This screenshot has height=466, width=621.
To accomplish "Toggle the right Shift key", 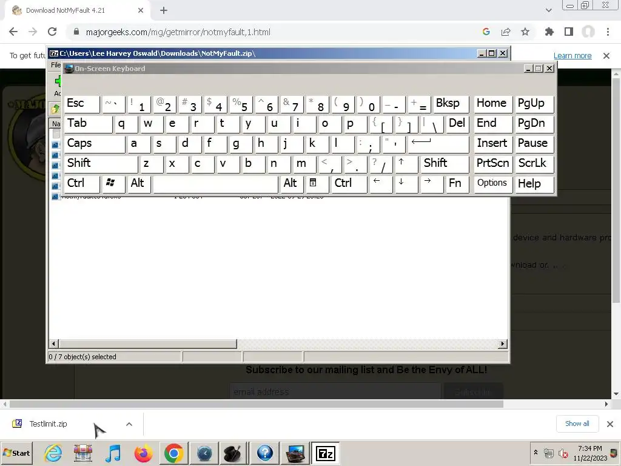I will (x=445, y=164).
